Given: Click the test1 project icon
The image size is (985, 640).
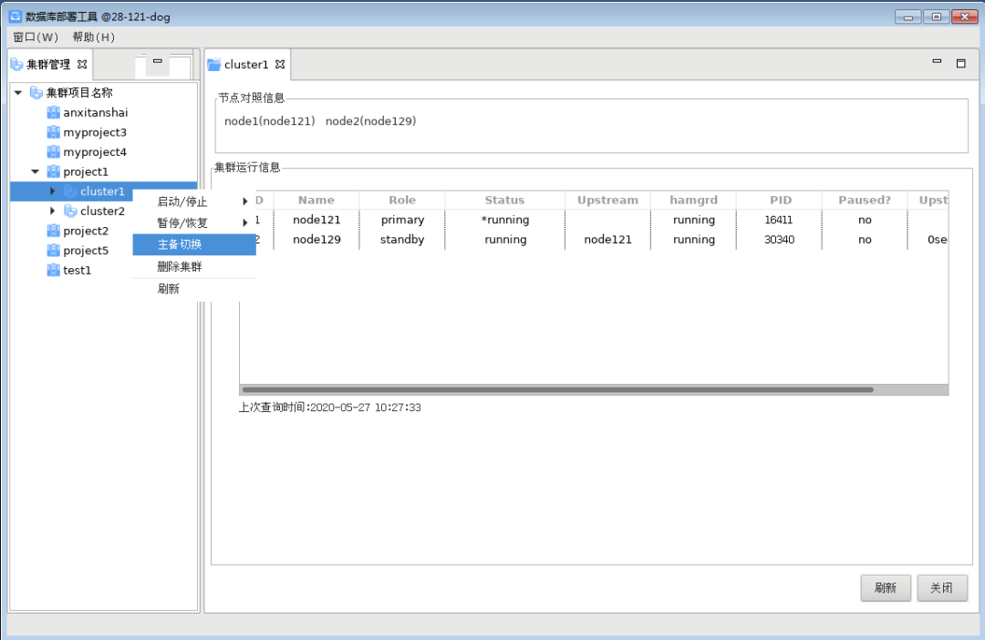Looking at the screenshot, I should coord(53,271).
